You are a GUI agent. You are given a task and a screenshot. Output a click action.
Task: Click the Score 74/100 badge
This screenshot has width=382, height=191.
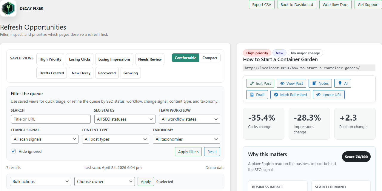pos(356,157)
